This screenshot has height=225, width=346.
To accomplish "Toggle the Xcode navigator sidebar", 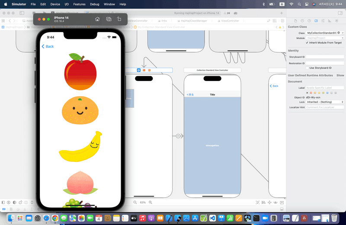I will pos(22,13).
